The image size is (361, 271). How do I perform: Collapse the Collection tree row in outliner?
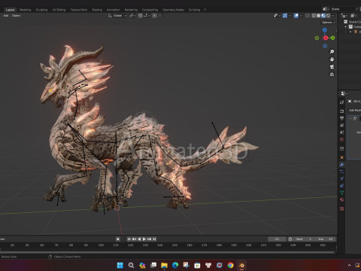[346, 26]
